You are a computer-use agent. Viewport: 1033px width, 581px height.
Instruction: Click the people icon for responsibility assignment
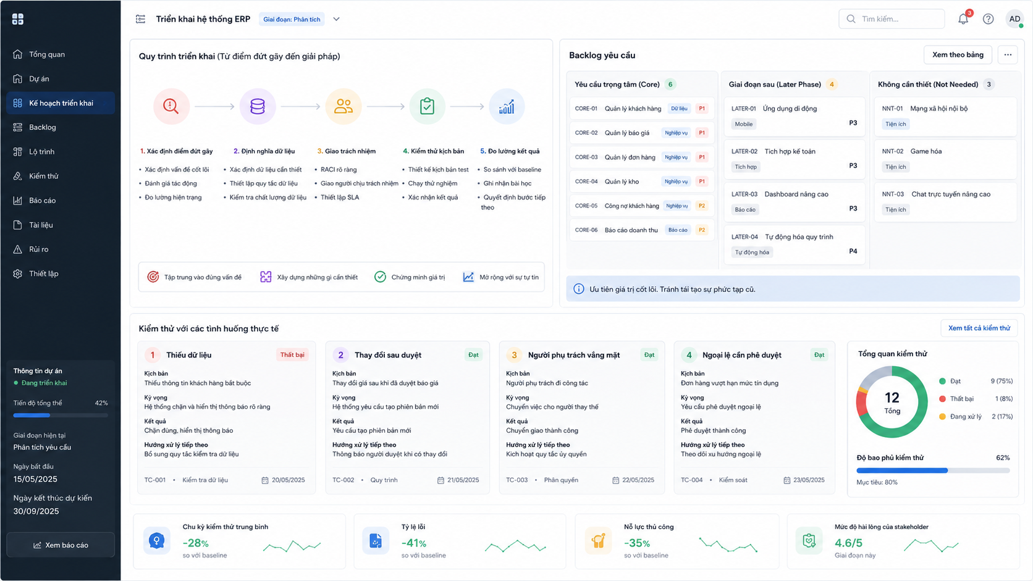coord(344,106)
